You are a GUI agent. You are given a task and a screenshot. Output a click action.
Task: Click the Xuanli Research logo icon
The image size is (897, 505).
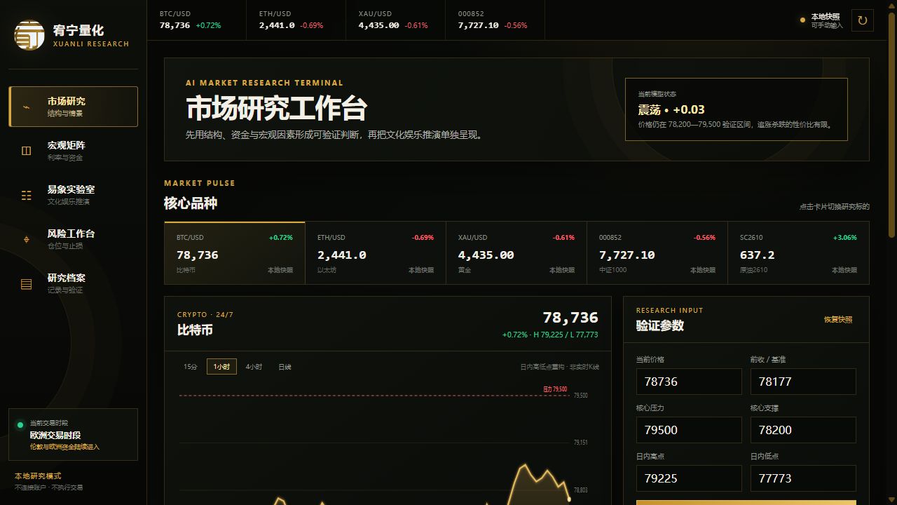click(29, 35)
